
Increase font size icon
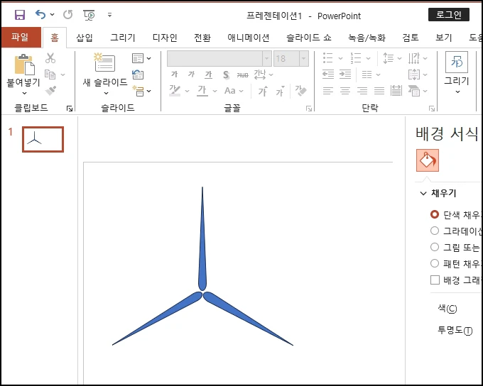coord(263,91)
